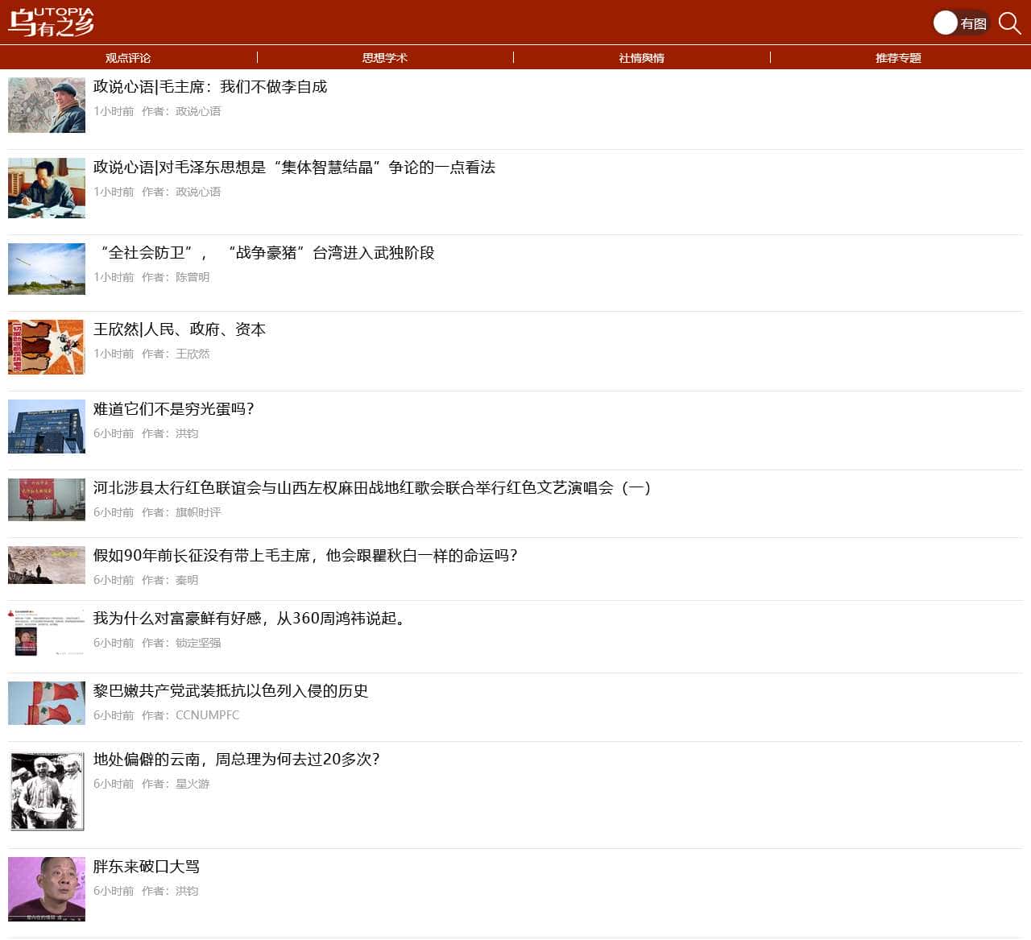
Task: Click the 乌有之乡 Utopia site logo
Action: coord(52,22)
